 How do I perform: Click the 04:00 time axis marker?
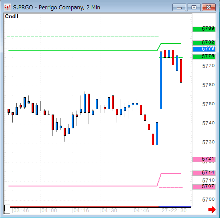coord(49,210)
